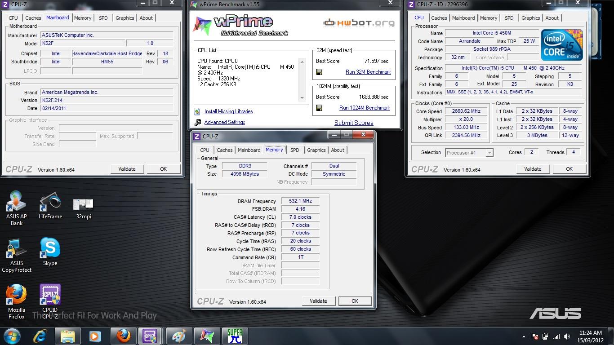Open Mozilla Firefox desktop shortcut
Image resolution: width=614 pixels, height=345 pixels.
[17, 301]
